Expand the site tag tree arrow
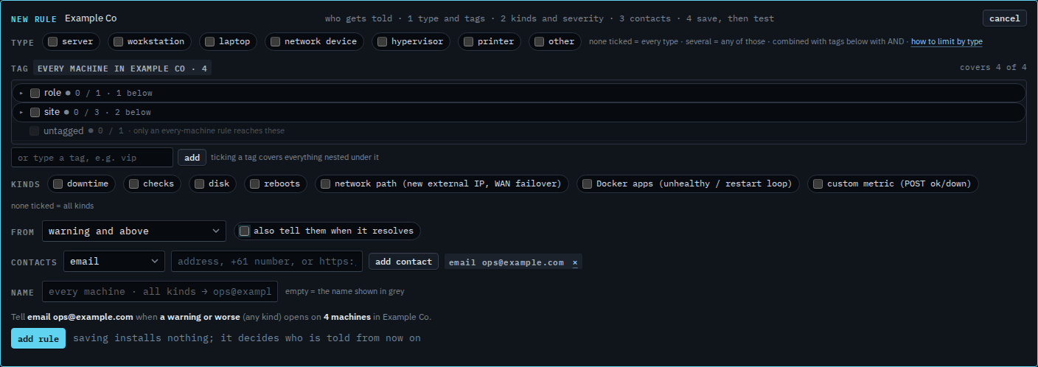Viewport: 1038px width, 367px height. coord(21,112)
